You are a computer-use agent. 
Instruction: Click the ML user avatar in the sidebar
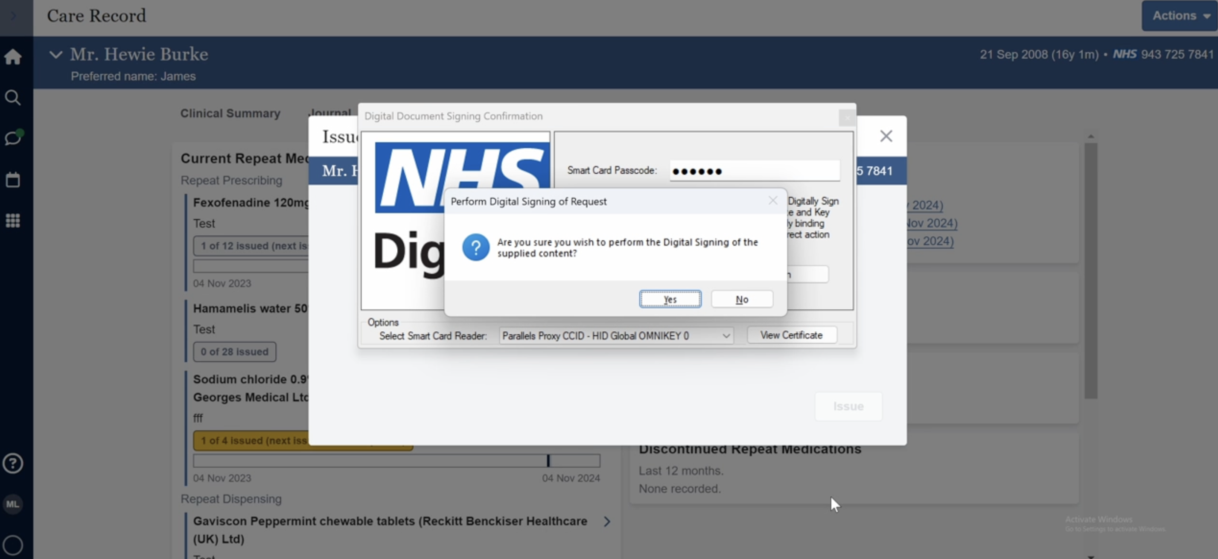(x=13, y=504)
